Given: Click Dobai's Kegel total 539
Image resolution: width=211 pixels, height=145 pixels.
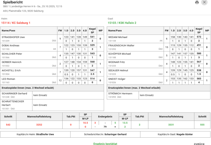Looking at the screenshot, I should click(x=92, y=45).
